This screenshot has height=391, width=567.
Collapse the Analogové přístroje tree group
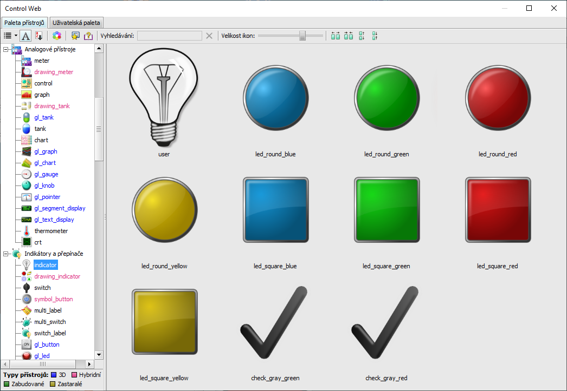tap(5, 49)
